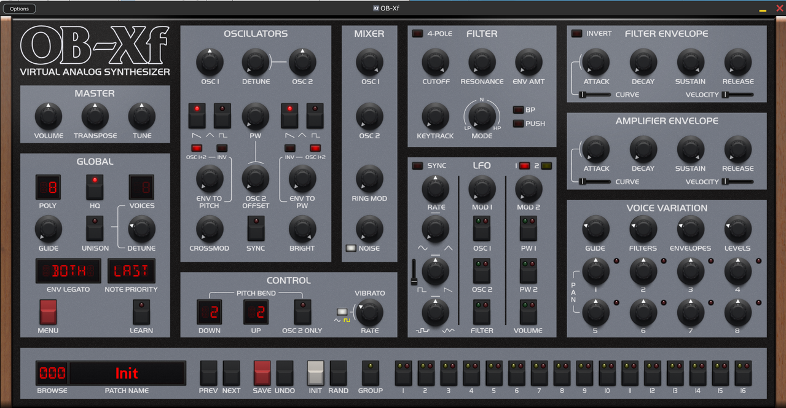Screen dimensions: 786x408
Task: Open the POLY voice count display
Action: (48, 187)
